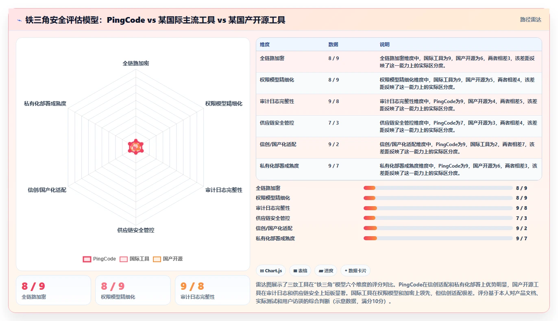The image size is (558, 321).
Task: Click 供应链安全管控 cell in the table
Action: click(277, 123)
